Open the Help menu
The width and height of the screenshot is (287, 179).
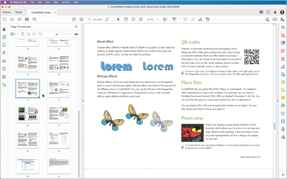coord(76,2)
